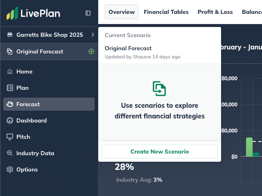Viewport: 262px width, 196px height.
Task: Click the Plan document icon
Action: point(10,88)
